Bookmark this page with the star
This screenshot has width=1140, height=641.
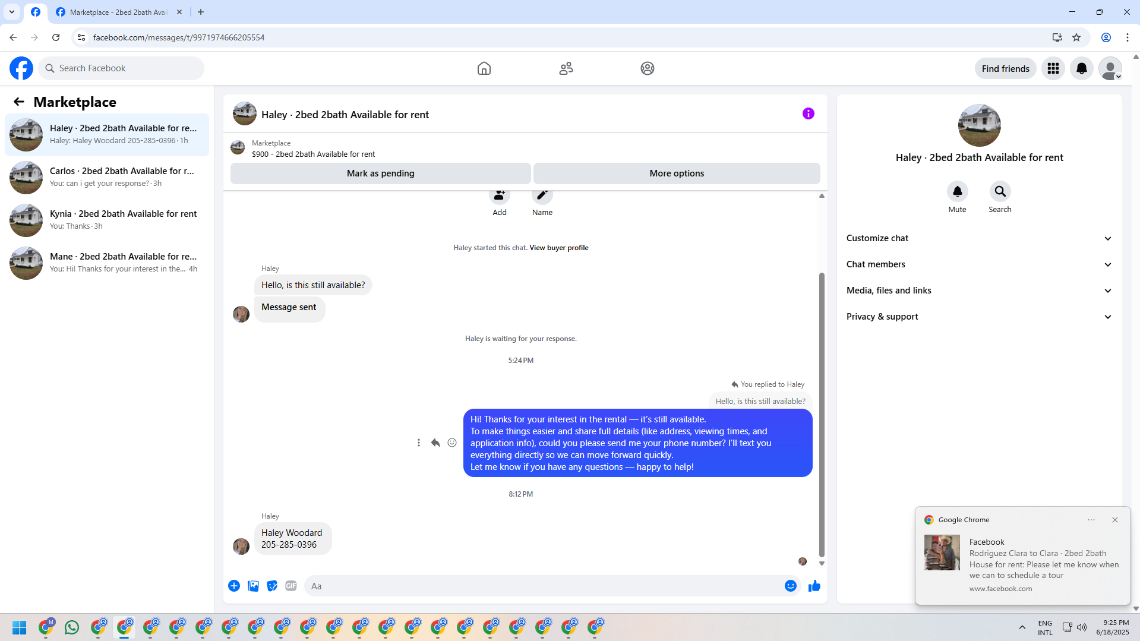[1076, 37]
